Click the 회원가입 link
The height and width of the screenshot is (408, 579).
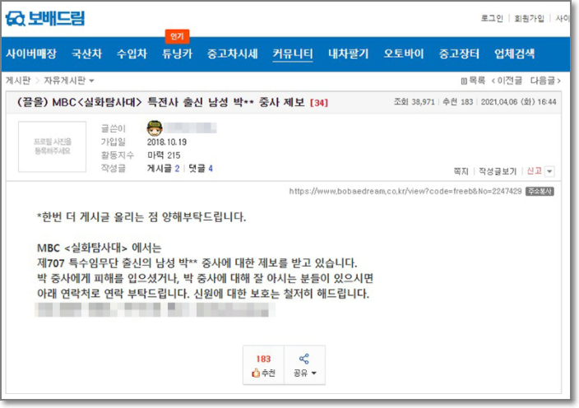[x=529, y=18]
